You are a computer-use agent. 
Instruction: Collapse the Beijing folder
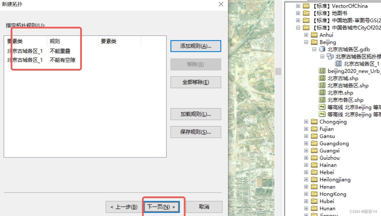click(x=306, y=42)
